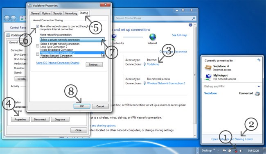266x154 pixels.
Task: Click the Home networking connection dropdown arrow
Action: coord(103,40)
